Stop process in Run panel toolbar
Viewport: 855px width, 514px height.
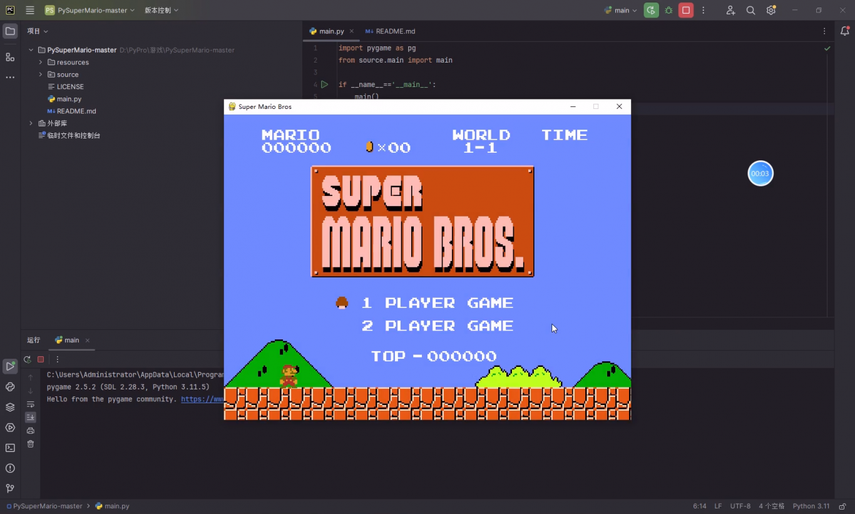41,359
